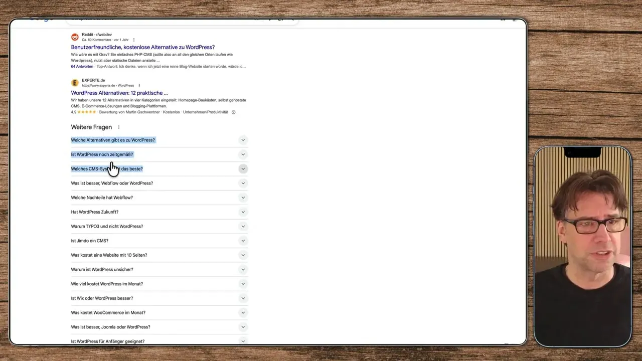
Task: Click the '64 Antworten' link
Action: coord(81,66)
